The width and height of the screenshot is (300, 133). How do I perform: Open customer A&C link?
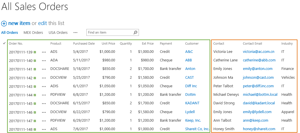189,52
